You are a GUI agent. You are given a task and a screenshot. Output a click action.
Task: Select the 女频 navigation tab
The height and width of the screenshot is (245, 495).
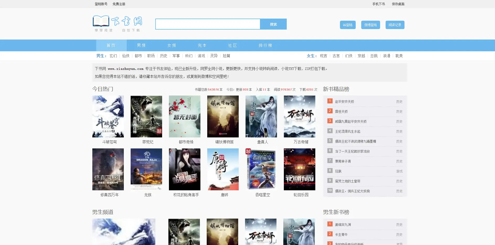click(172, 45)
